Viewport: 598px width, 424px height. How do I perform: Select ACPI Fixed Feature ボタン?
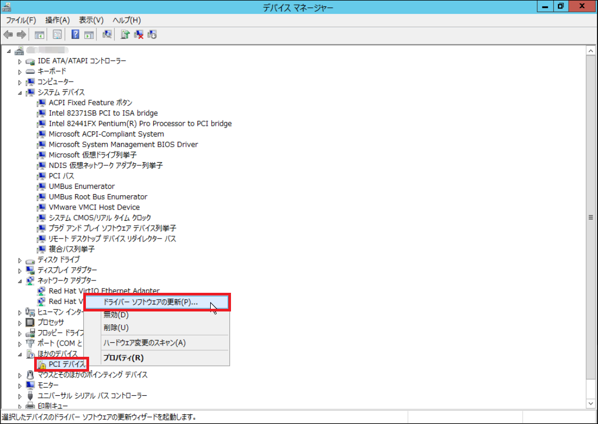point(90,102)
